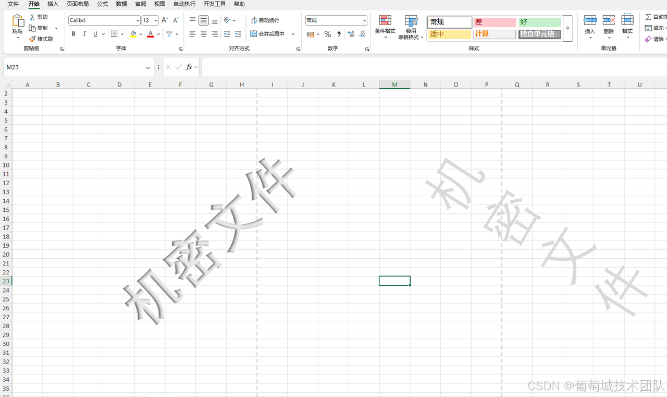Open the font size 12 dropdown
The width and height of the screenshot is (667, 397).
click(x=156, y=20)
